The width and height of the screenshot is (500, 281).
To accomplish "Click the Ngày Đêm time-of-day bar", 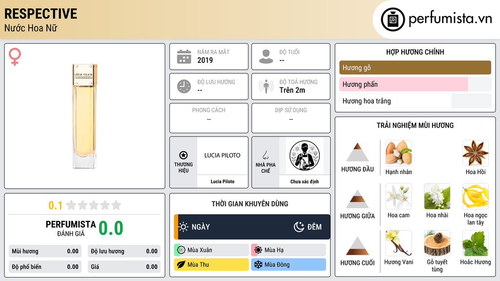I will [252, 227].
